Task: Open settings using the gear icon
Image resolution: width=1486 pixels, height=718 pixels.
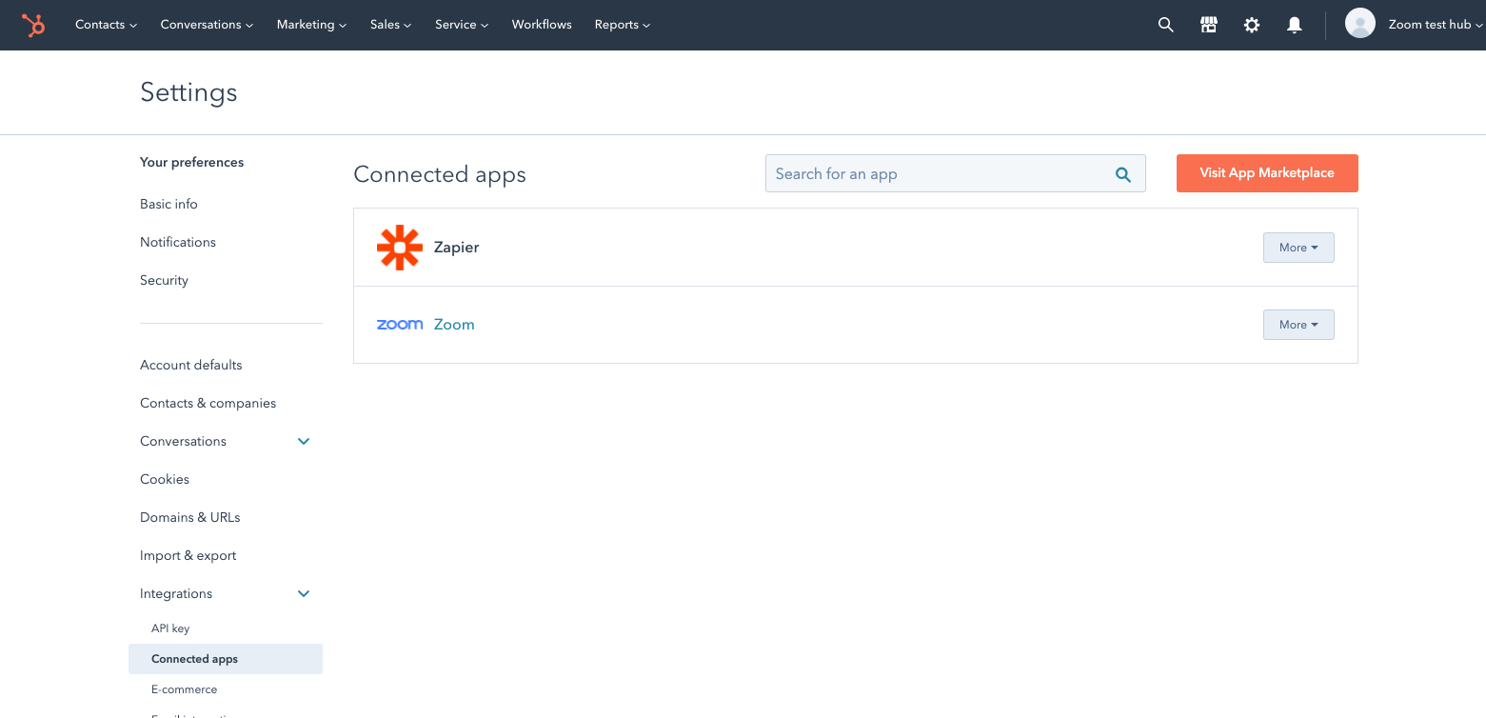Action: (1251, 25)
